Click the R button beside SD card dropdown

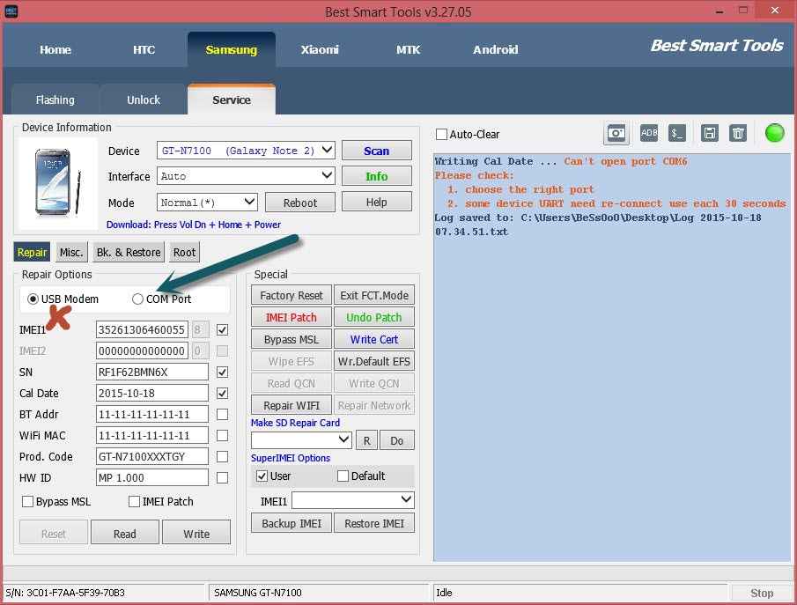coord(367,440)
